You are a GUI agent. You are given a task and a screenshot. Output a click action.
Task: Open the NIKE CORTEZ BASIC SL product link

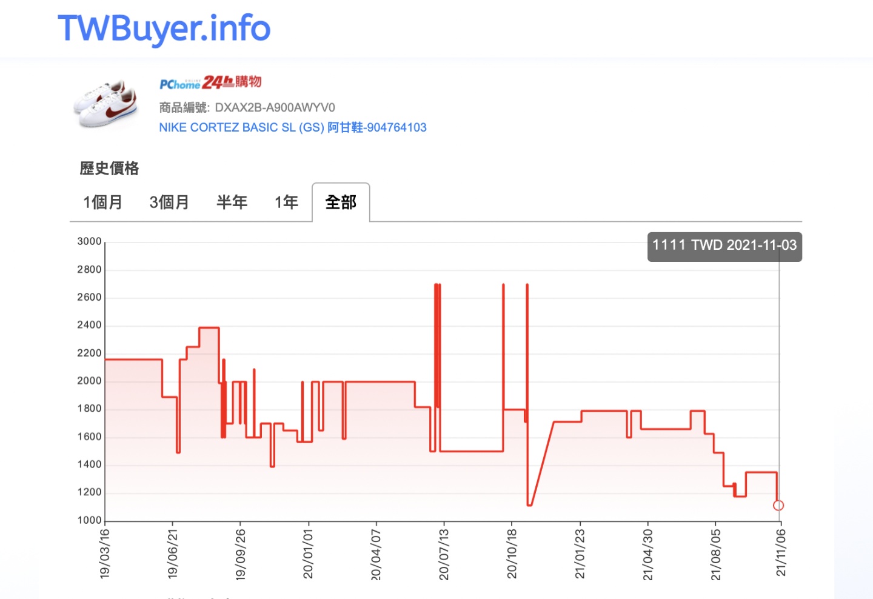point(292,127)
